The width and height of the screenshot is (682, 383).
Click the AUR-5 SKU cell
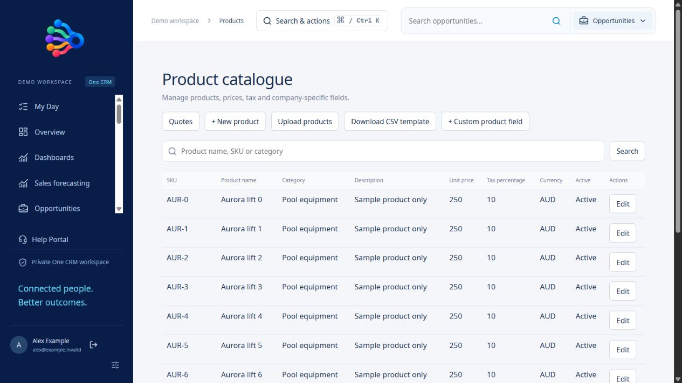177,345
